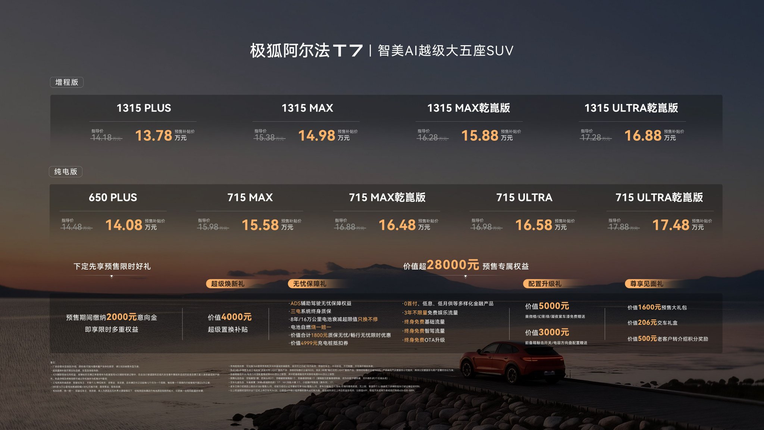Click the crossed-out 14.18 guide price
This screenshot has height=430, width=764.
pos(106,137)
